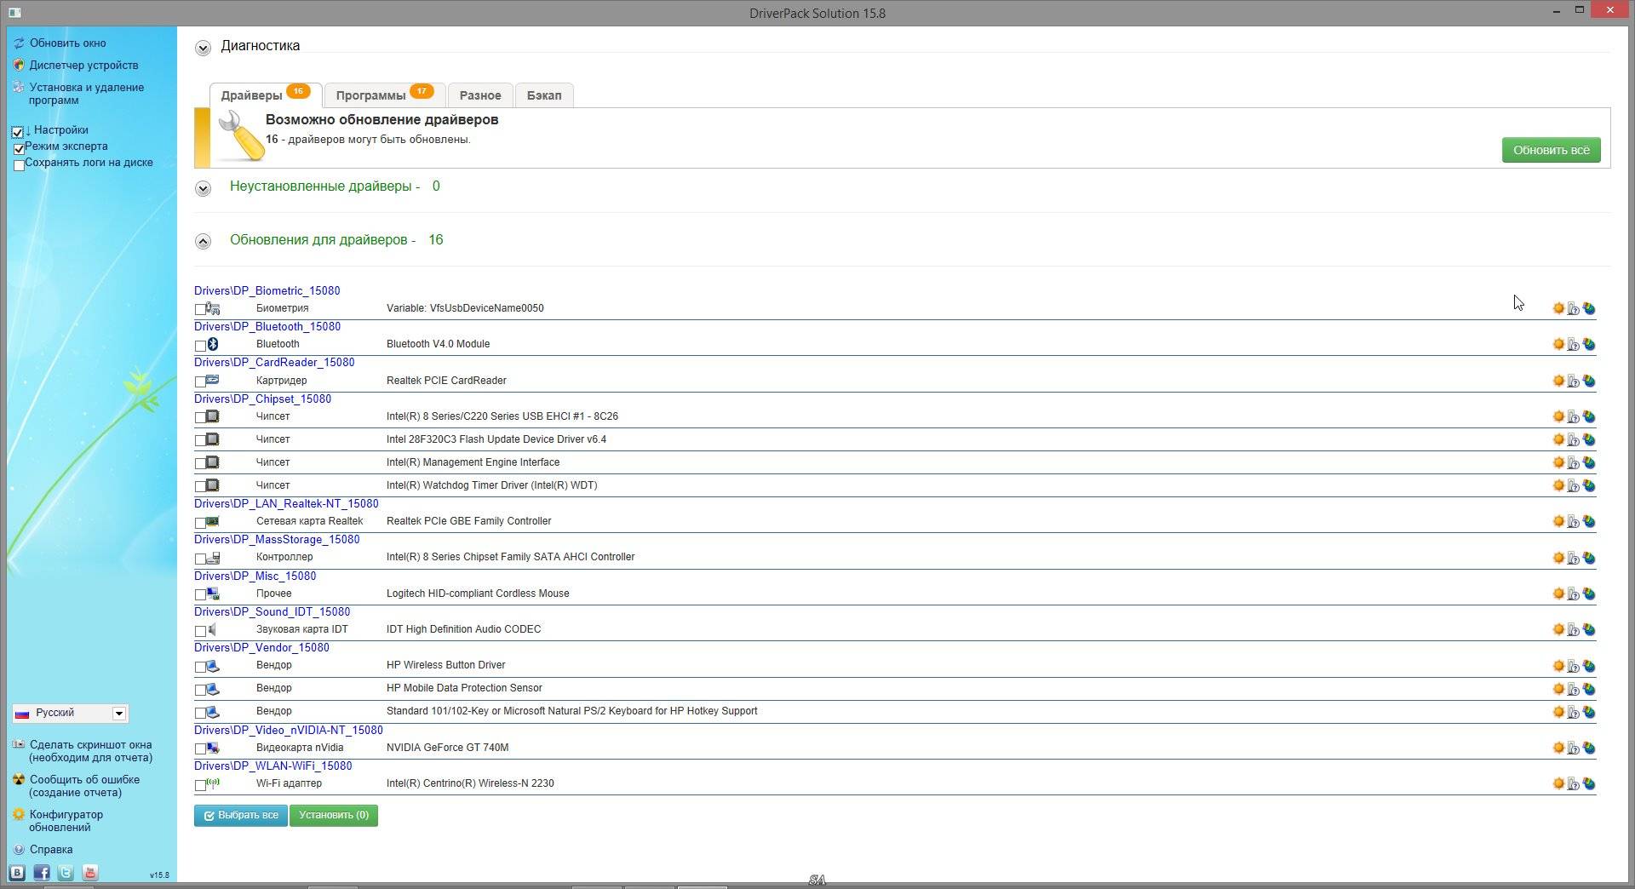Viewport: 1635px width, 889px height.
Task: Open Drivers\DP_Video_nVIDIA-NT_15080 link
Action: tap(289, 730)
